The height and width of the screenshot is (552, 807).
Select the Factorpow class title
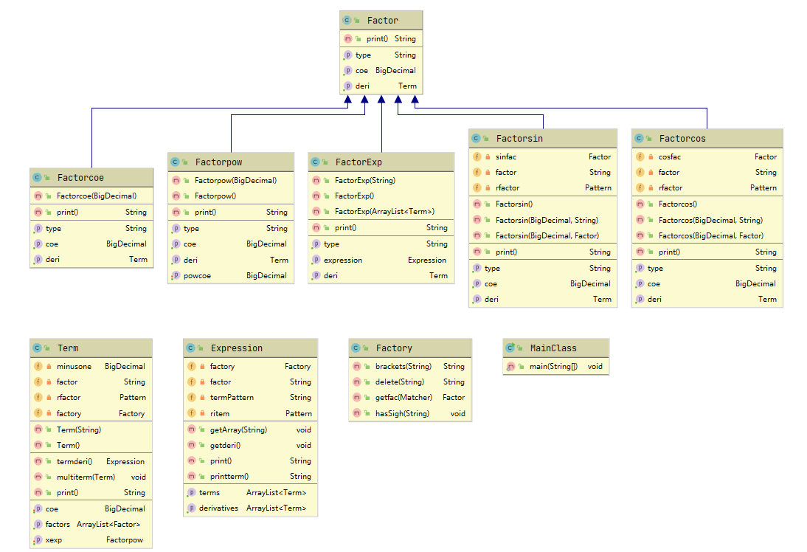pyautogui.click(x=218, y=162)
